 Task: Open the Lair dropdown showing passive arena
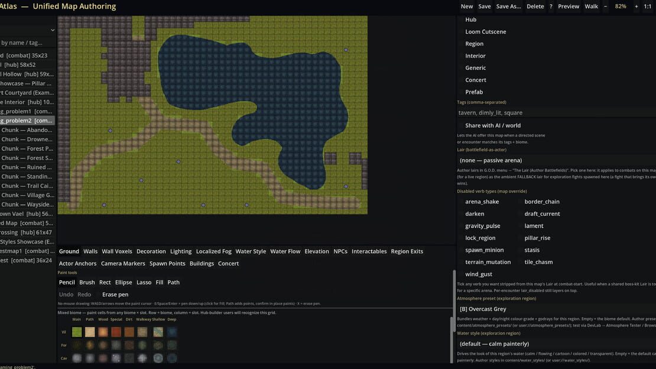[557, 160]
